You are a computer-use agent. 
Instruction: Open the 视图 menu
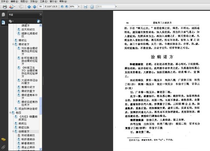click(24, 1)
